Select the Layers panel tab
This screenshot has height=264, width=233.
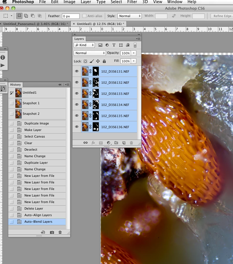click(79, 39)
